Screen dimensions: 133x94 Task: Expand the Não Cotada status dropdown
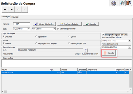coord(54,29)
